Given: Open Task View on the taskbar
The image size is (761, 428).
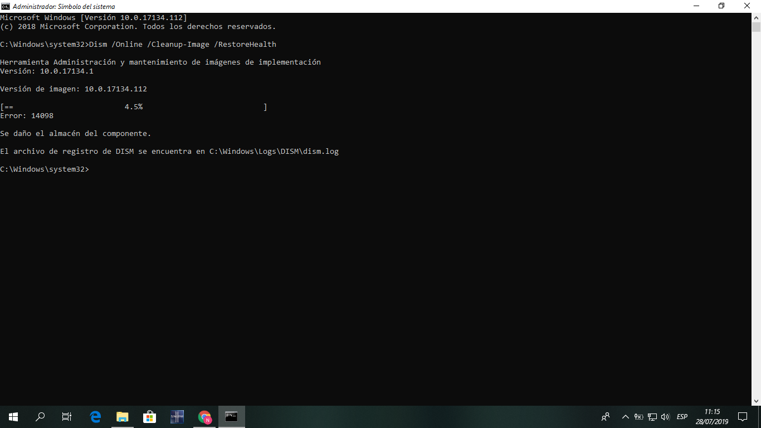Looking at the screenshot, I should 67,417.
